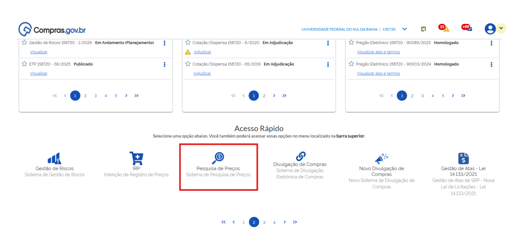Open messages icon with +99 badge
The image size is (522, 239).
pyautogui.click(x=467, y=28)
